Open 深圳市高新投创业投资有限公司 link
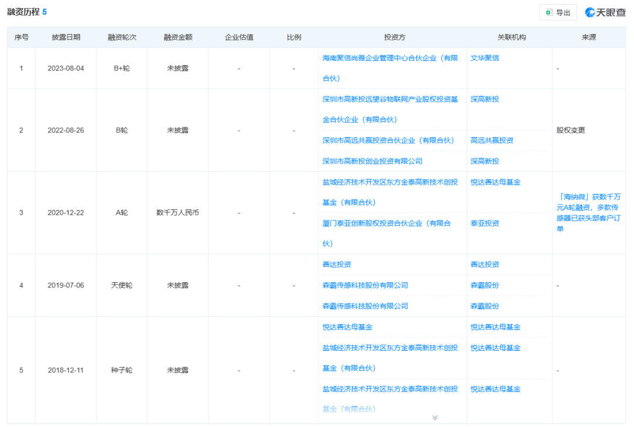 [x=372, y=161]
